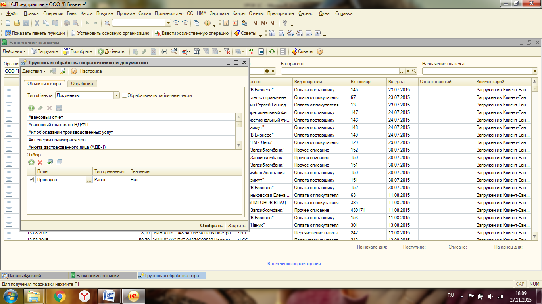The width and height of the screenshot is (542, 304).
Task: Click the green Refresh icon in bank statements
Action: 272,51
